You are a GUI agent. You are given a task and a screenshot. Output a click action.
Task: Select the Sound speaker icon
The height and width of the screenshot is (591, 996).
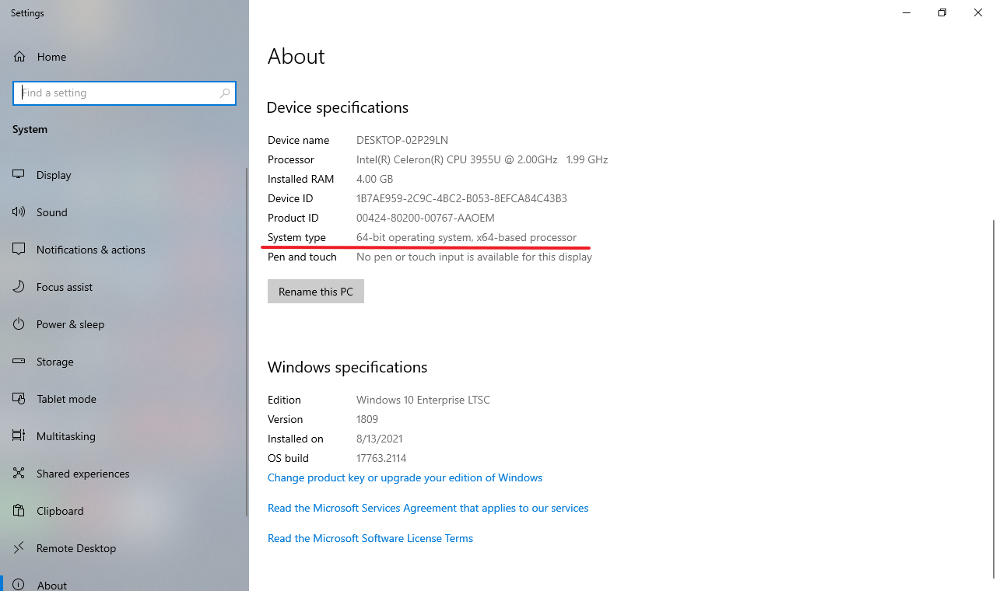pyautogui.click(x=19, y=212)
